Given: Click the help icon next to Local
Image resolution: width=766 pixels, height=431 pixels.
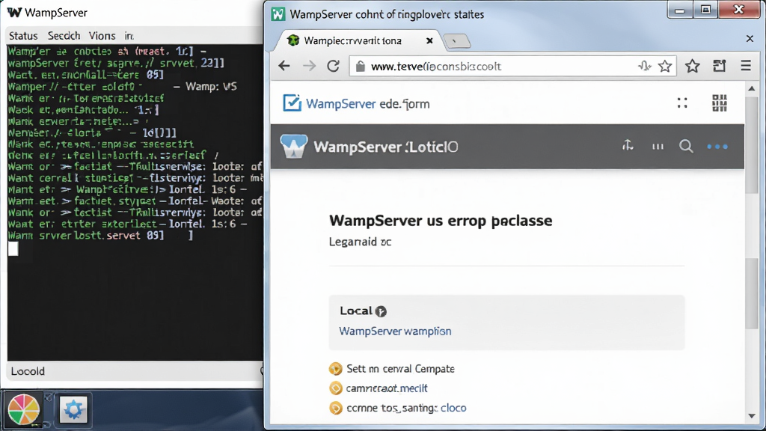Looking at the screenshot, I should [381, 311].
